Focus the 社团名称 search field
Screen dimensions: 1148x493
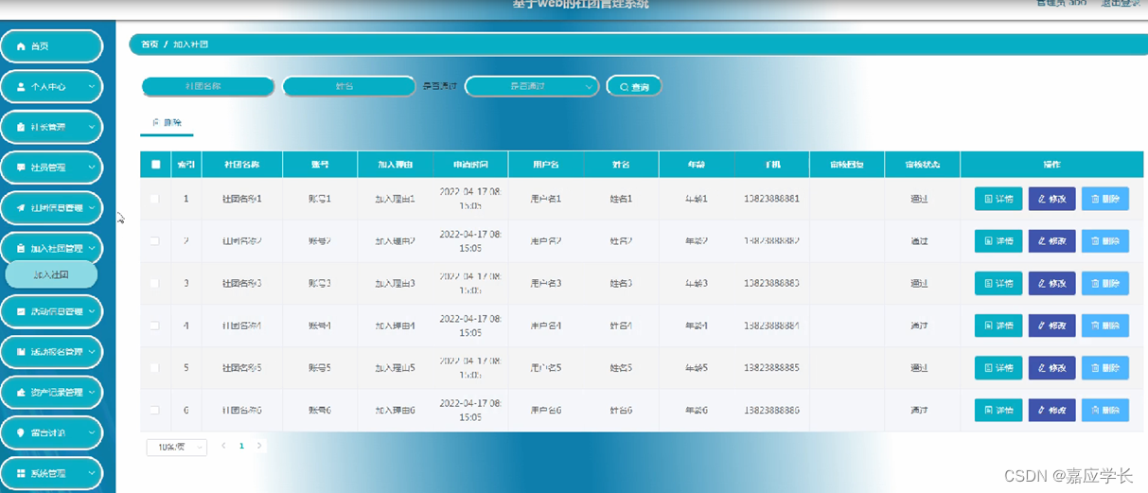coord(208,86)
